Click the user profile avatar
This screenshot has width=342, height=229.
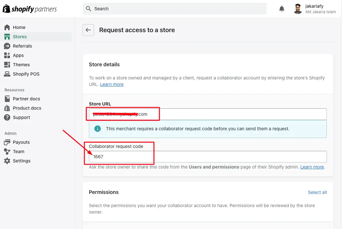298,9
